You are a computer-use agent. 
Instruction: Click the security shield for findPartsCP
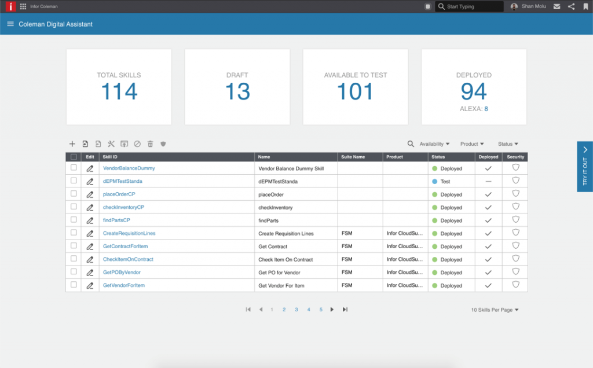(515, 220)
